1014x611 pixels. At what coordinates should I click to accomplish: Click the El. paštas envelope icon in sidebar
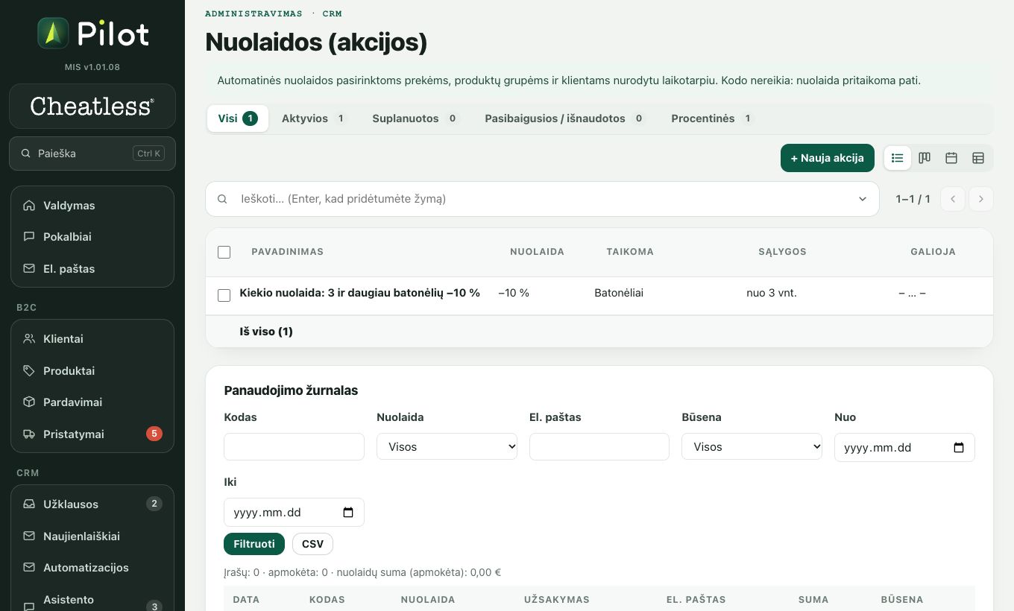(x=29, y=268)
